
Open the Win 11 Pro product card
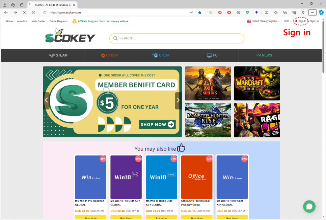coord(91,177)
